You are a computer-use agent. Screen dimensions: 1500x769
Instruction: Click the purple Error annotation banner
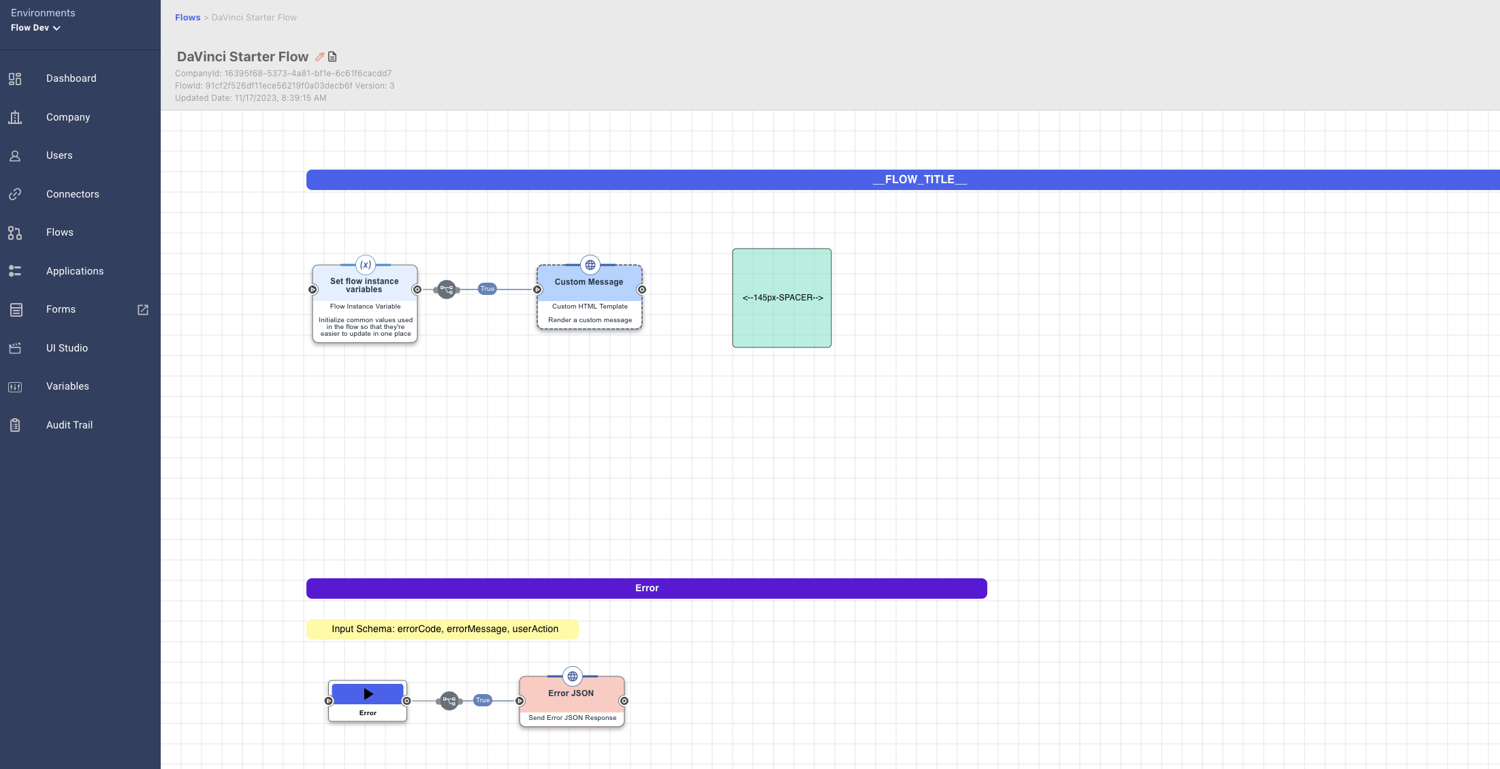646,588
